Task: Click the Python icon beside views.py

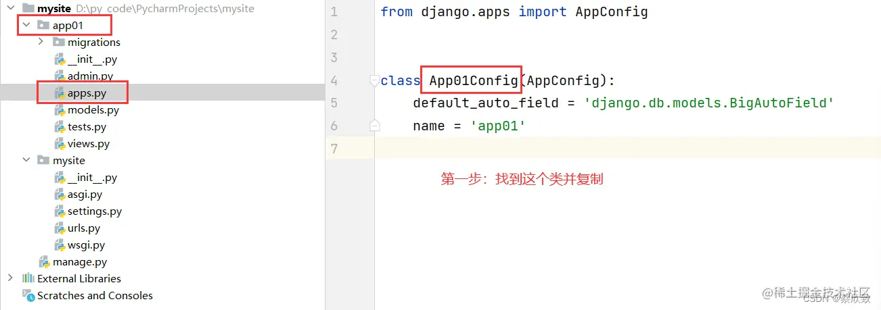Action: (x=60, y=144)
